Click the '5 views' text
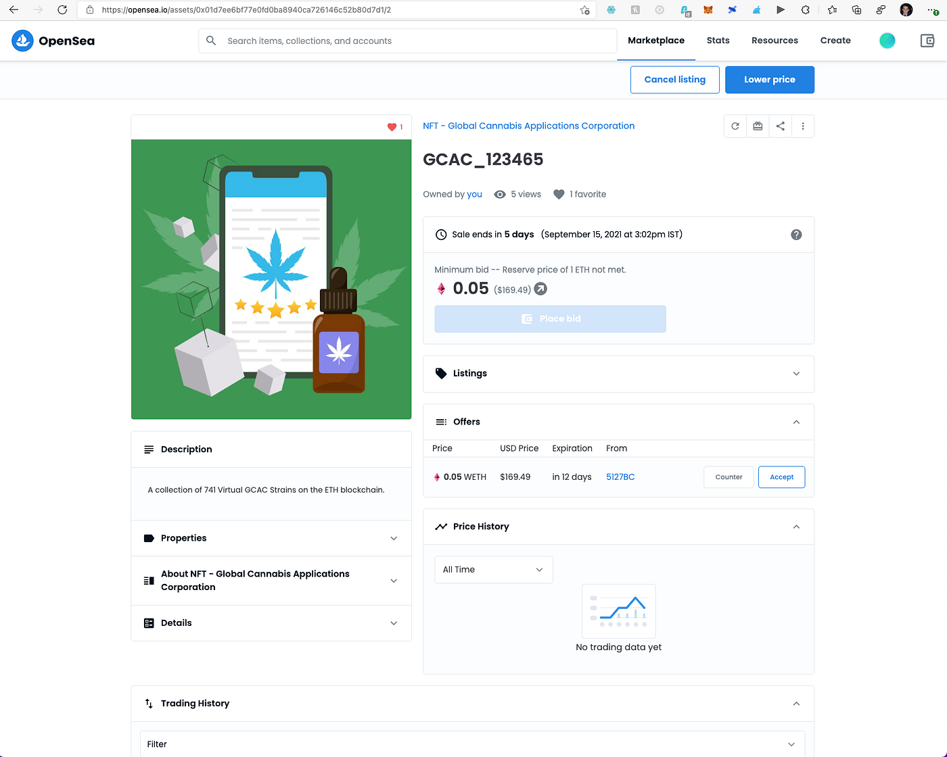The image size is (947, 757). click(526, 194)
